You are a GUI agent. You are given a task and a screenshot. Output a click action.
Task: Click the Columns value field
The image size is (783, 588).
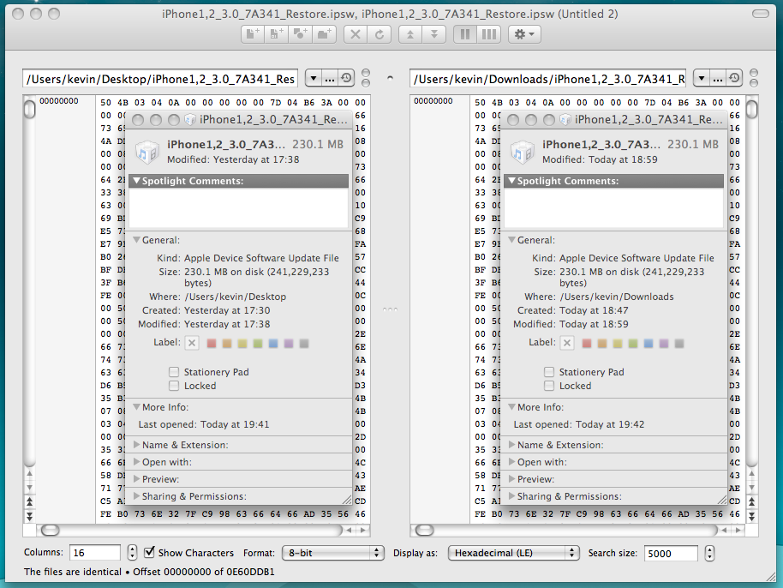tap(95, 553)
